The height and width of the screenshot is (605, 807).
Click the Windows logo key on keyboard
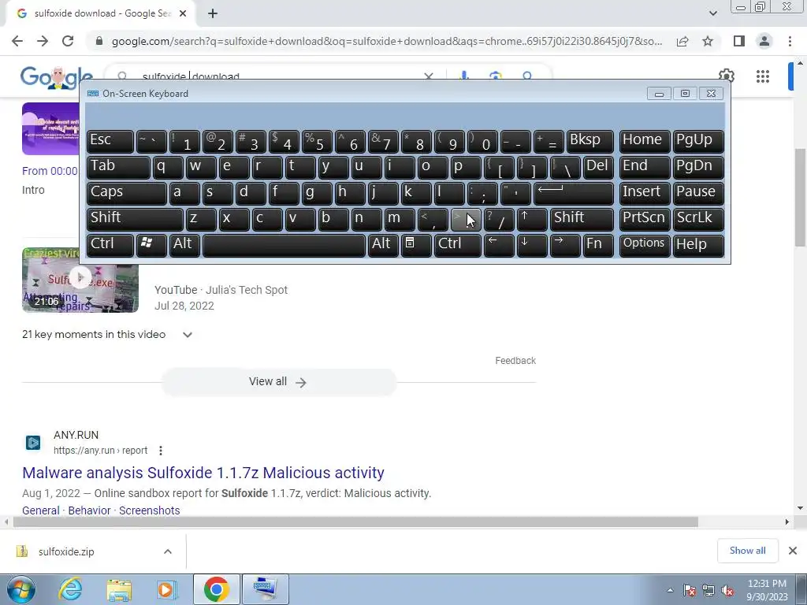tap(151, 245)
